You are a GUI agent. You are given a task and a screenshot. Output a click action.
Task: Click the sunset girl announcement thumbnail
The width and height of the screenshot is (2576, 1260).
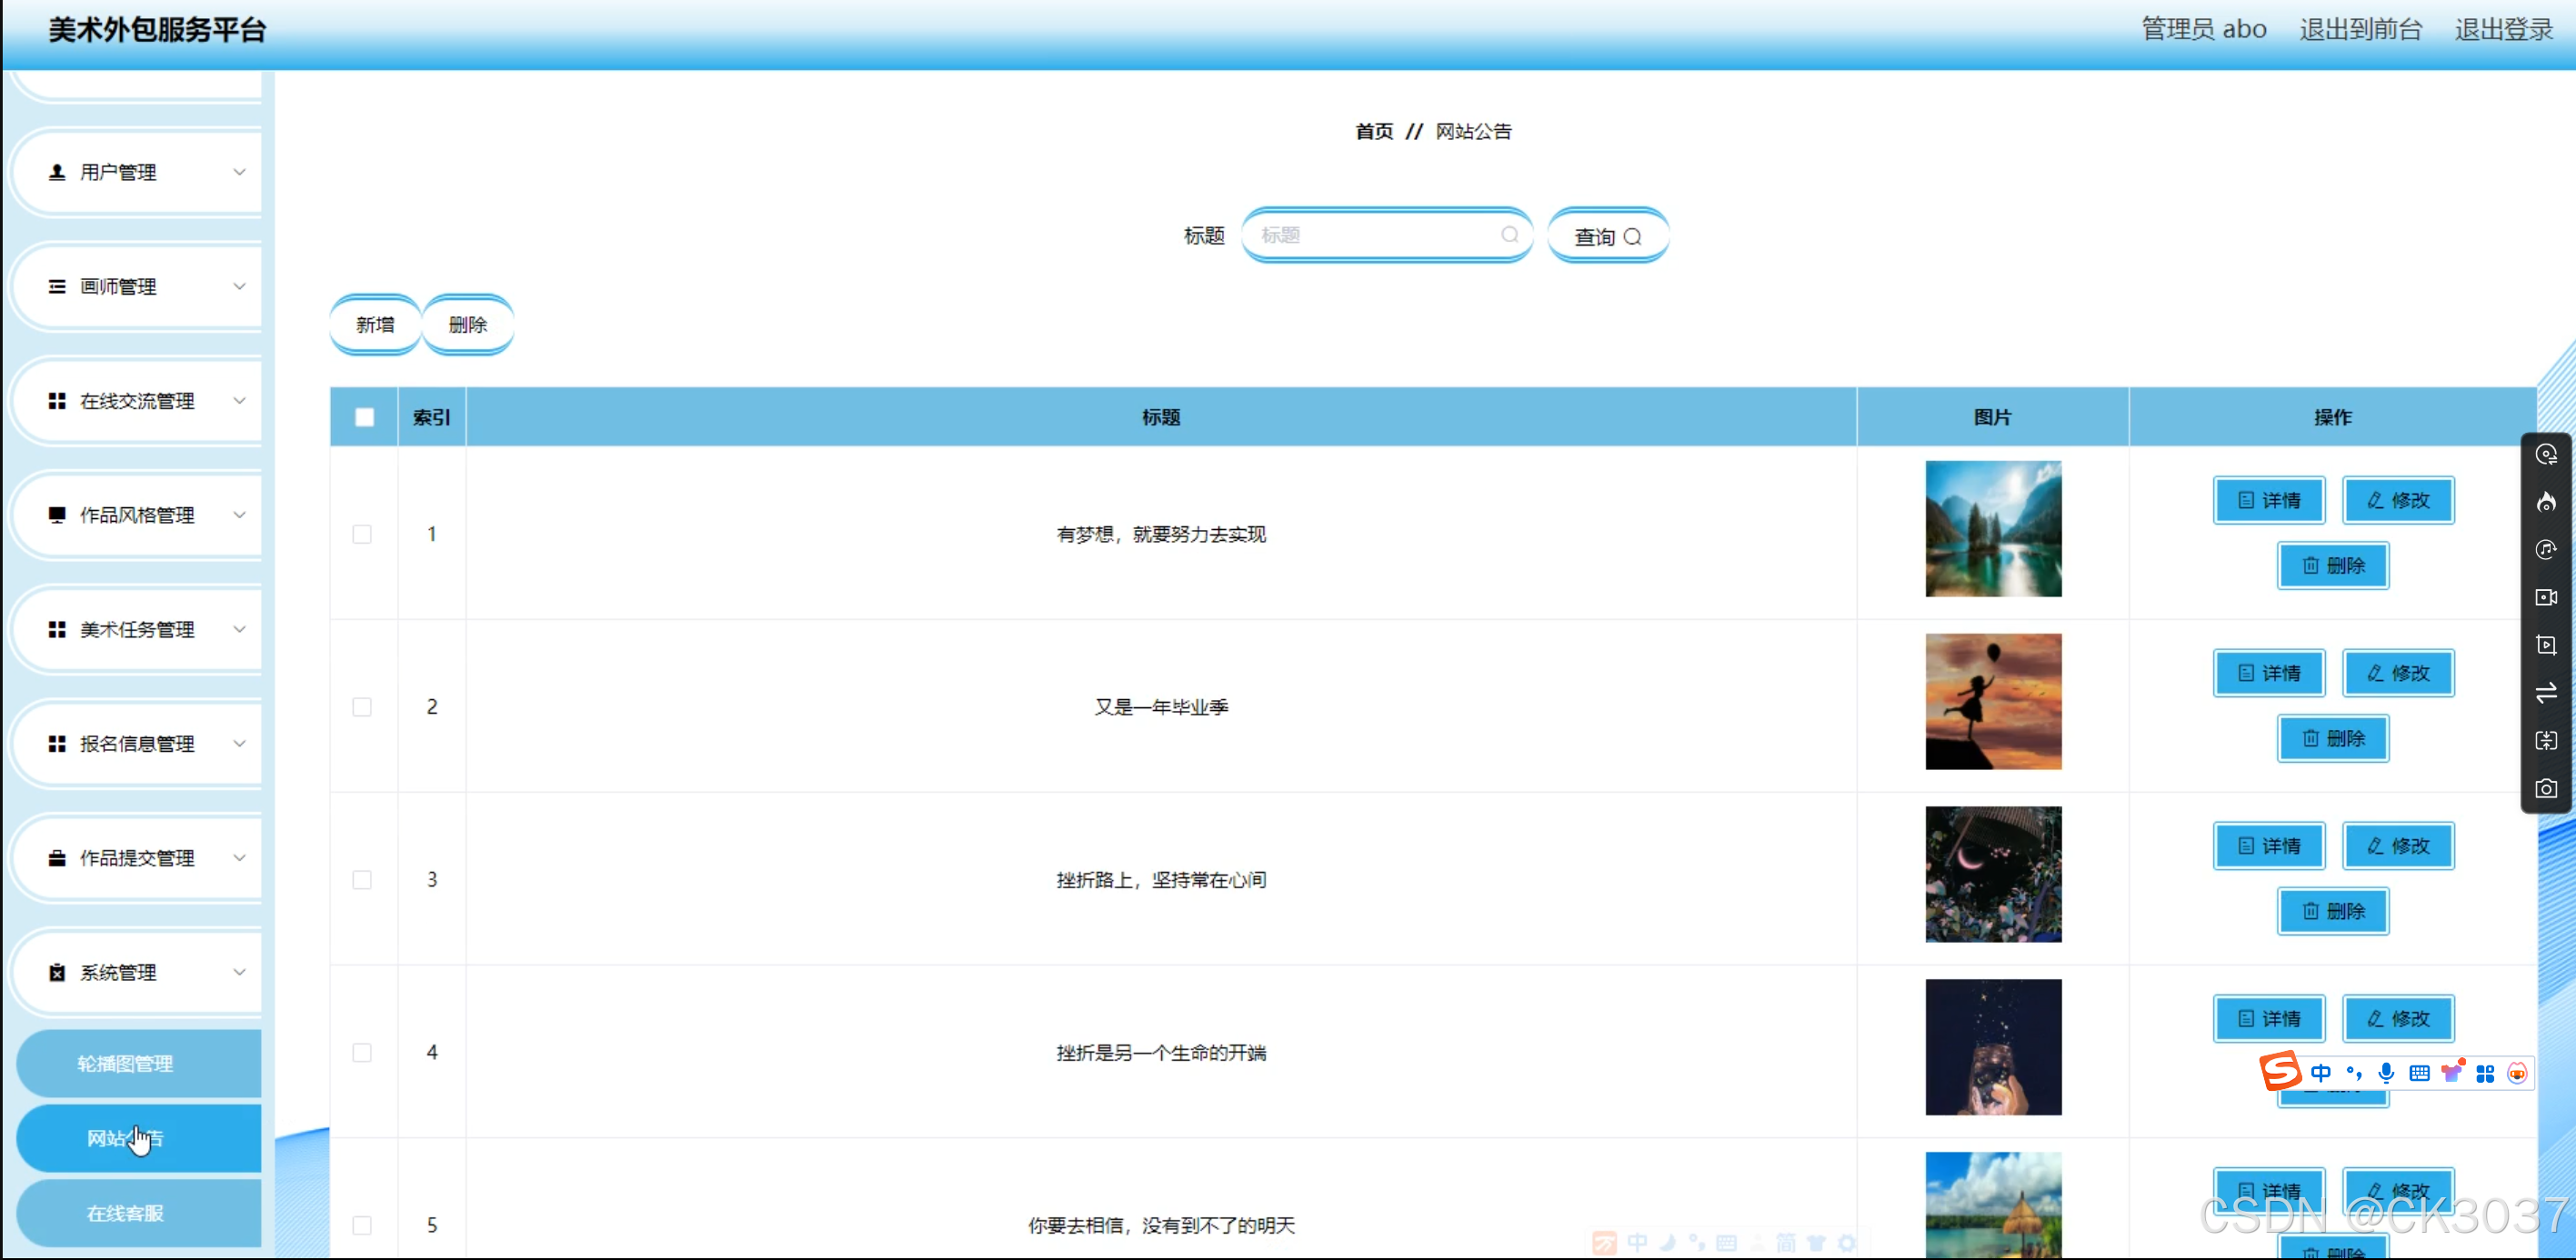point(1992,701)
